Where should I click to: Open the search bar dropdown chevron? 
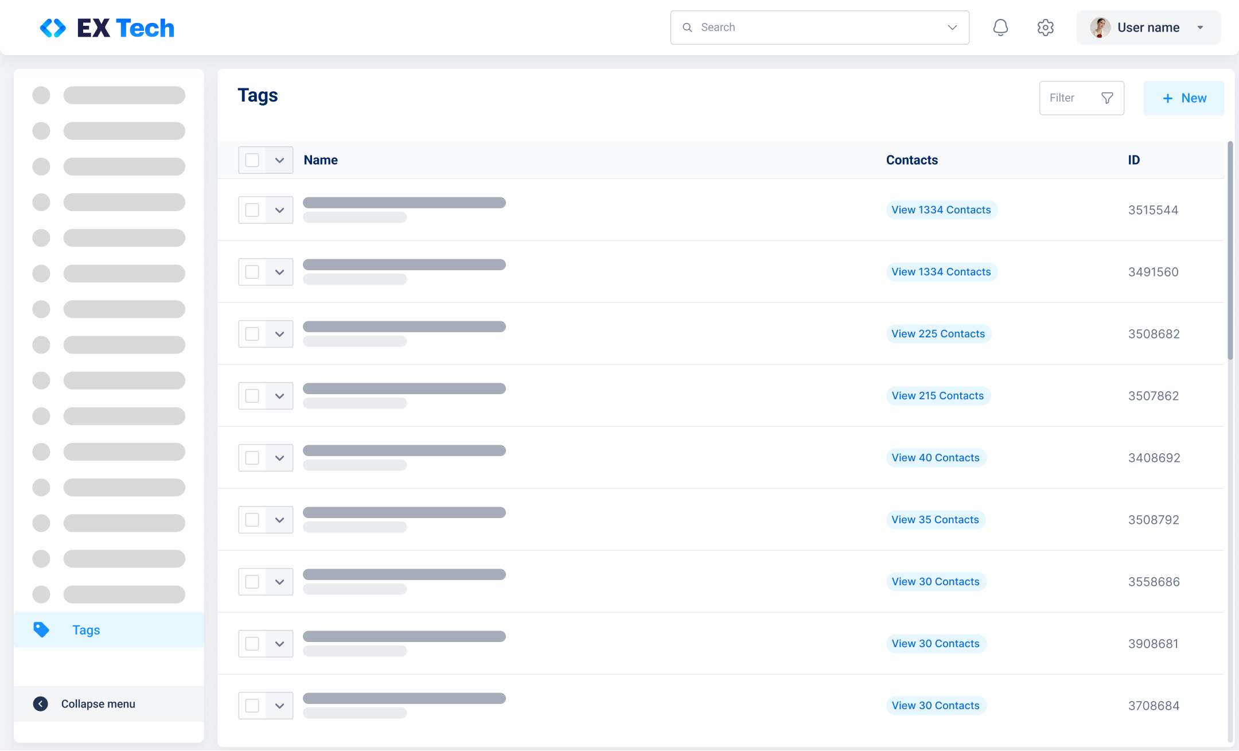click(952, 28)
